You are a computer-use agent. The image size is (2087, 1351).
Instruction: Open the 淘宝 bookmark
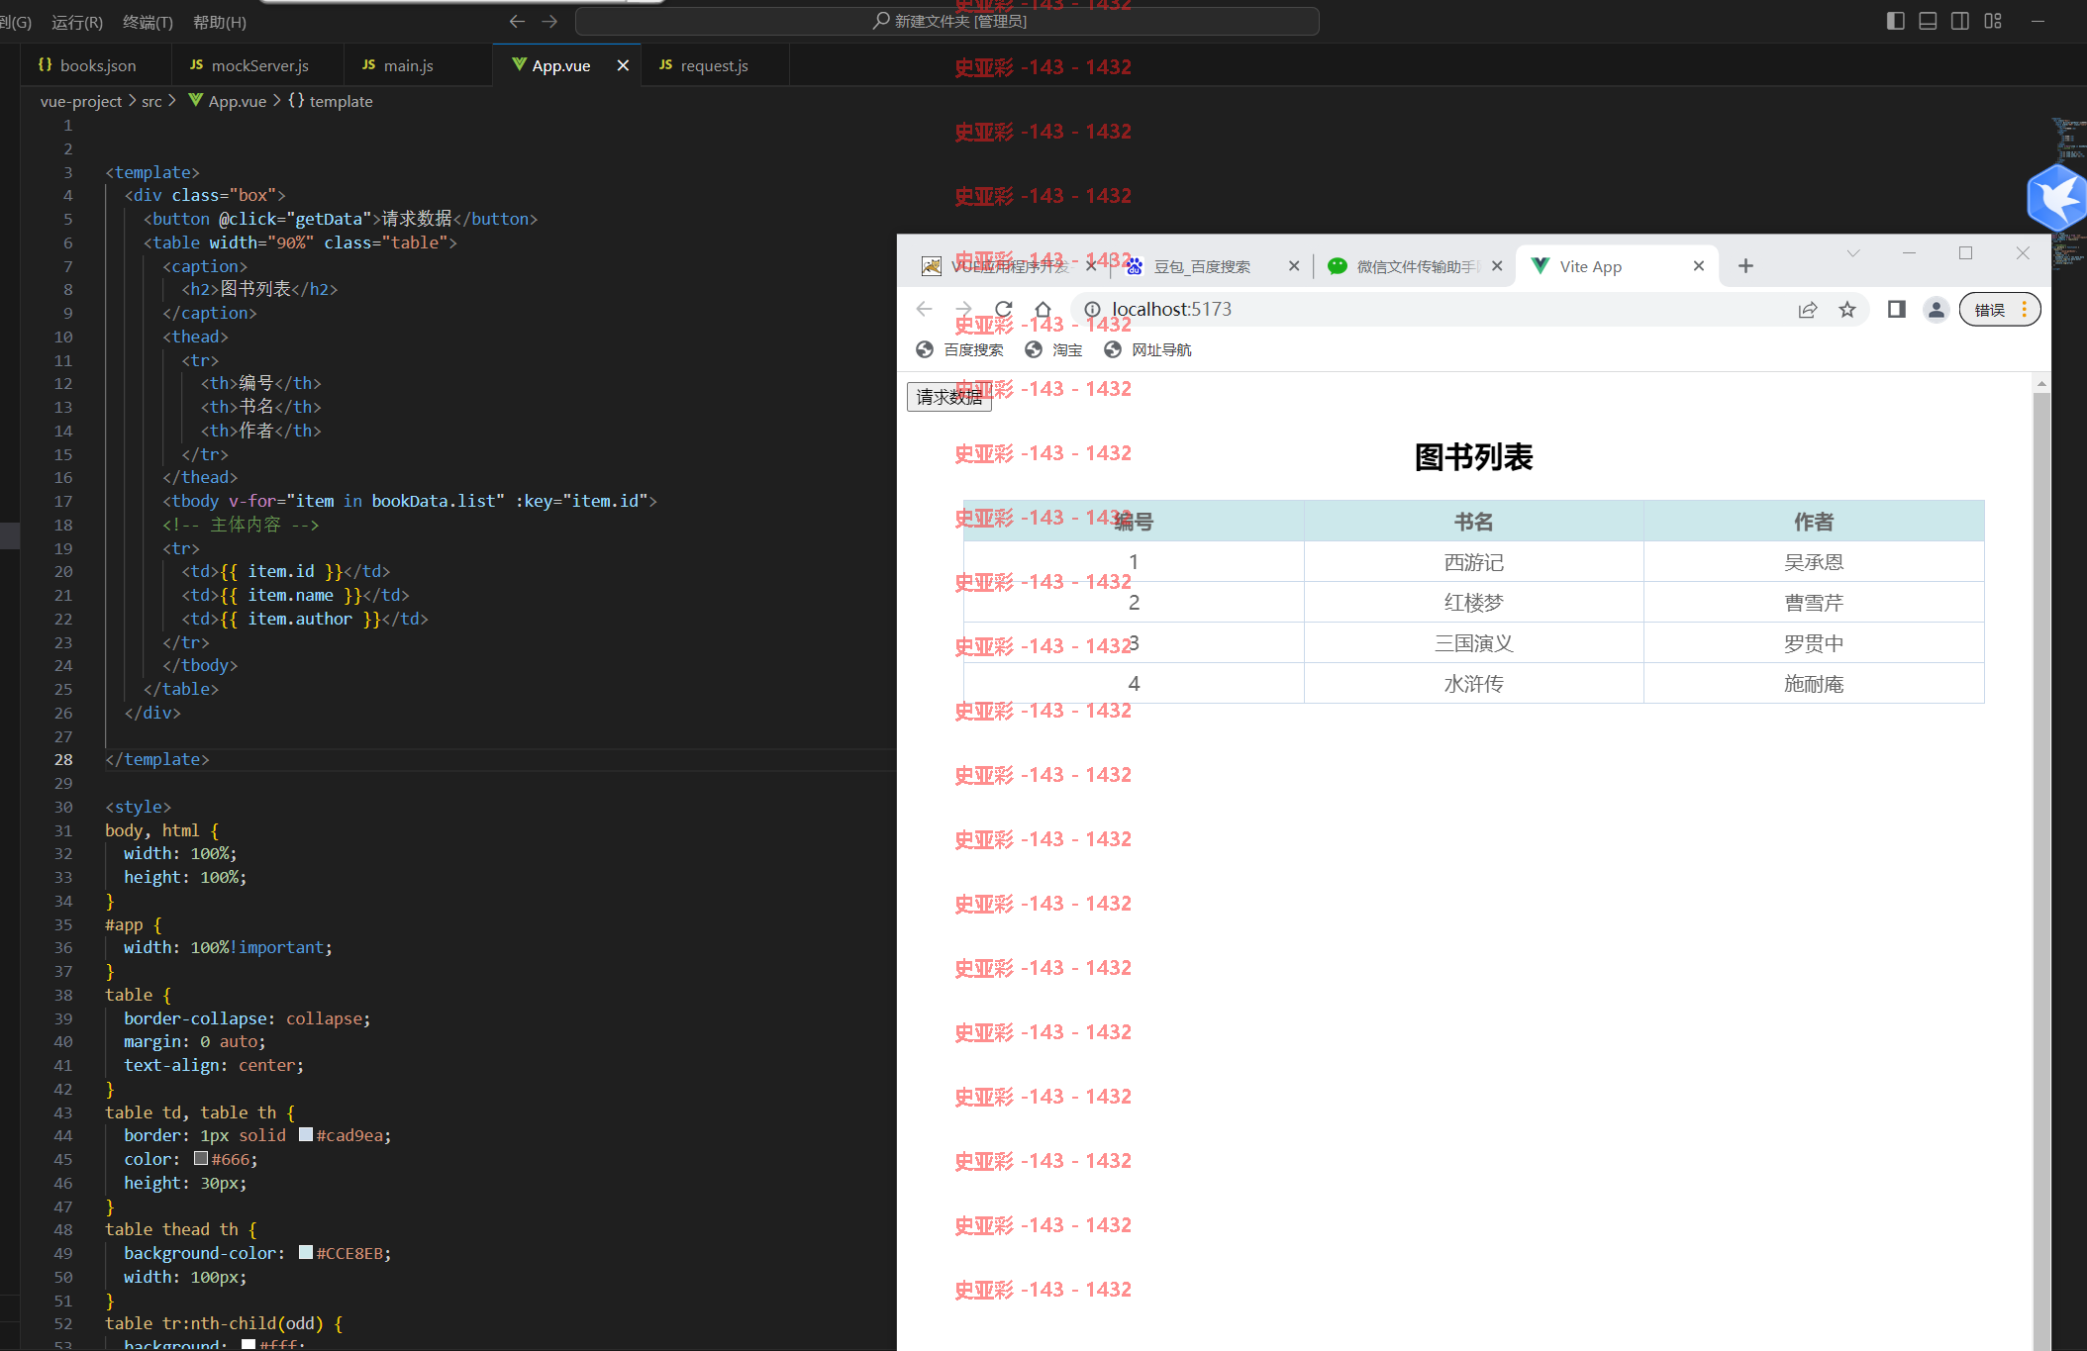(x=1053, y=349)
